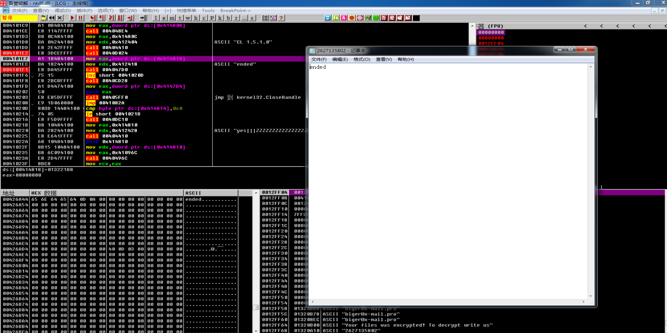Click the Step Into toolbar icon

coord(93,18)
